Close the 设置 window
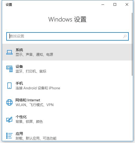The width and height of the screenshot is (135, 143). [127, 4]
